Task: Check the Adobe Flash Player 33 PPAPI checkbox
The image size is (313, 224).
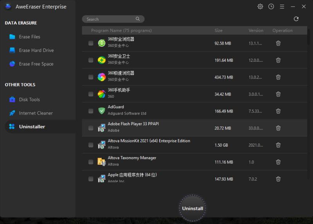Action: pyautogui.click(x=91, y=128)
